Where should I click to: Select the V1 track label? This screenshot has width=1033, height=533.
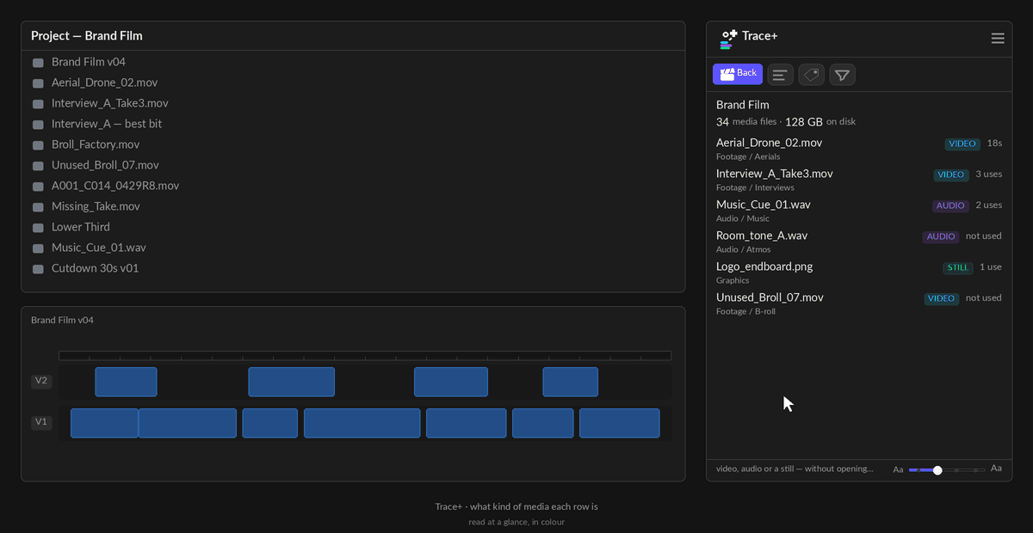click(41, 422)
